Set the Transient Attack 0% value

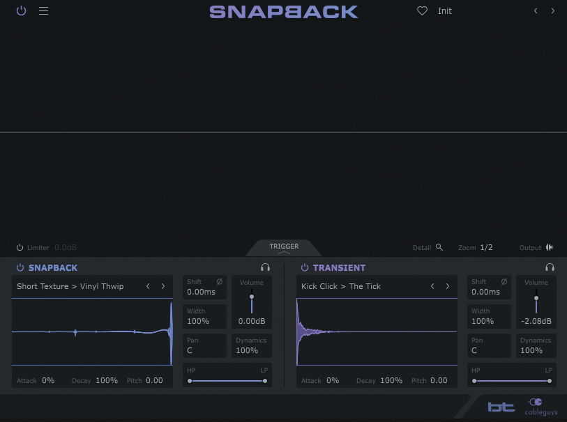tap(333, 380)
